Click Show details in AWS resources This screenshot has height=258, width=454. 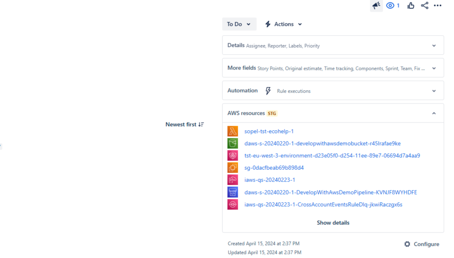333,223
